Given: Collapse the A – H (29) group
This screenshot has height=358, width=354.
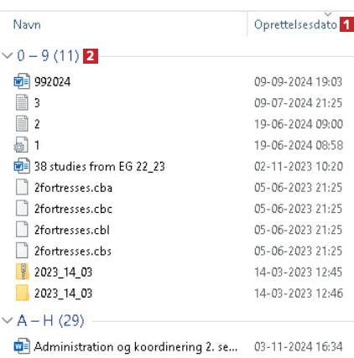Looking at the screenshot, I should click(x=8, y=320).
